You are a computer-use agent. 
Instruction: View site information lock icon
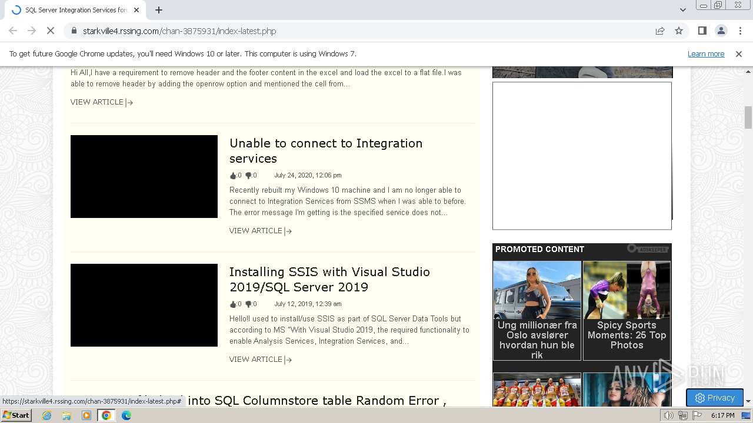pos(74,31)
